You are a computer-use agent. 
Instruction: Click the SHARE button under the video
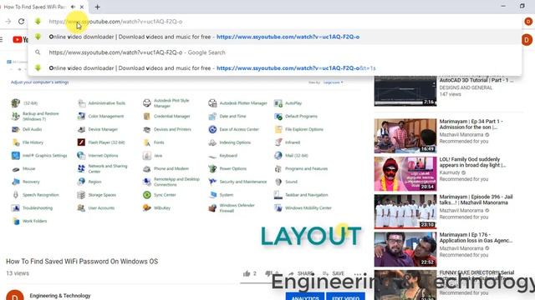coord(301,273)
